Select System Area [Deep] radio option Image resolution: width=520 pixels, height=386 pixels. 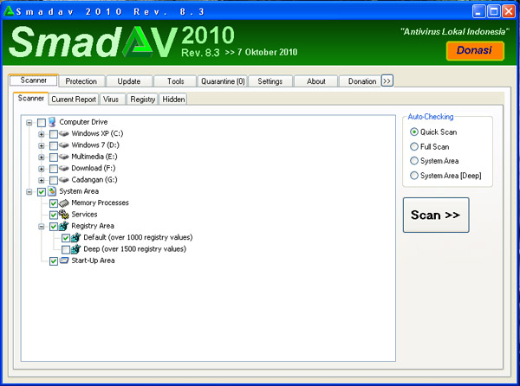[414, 176]
